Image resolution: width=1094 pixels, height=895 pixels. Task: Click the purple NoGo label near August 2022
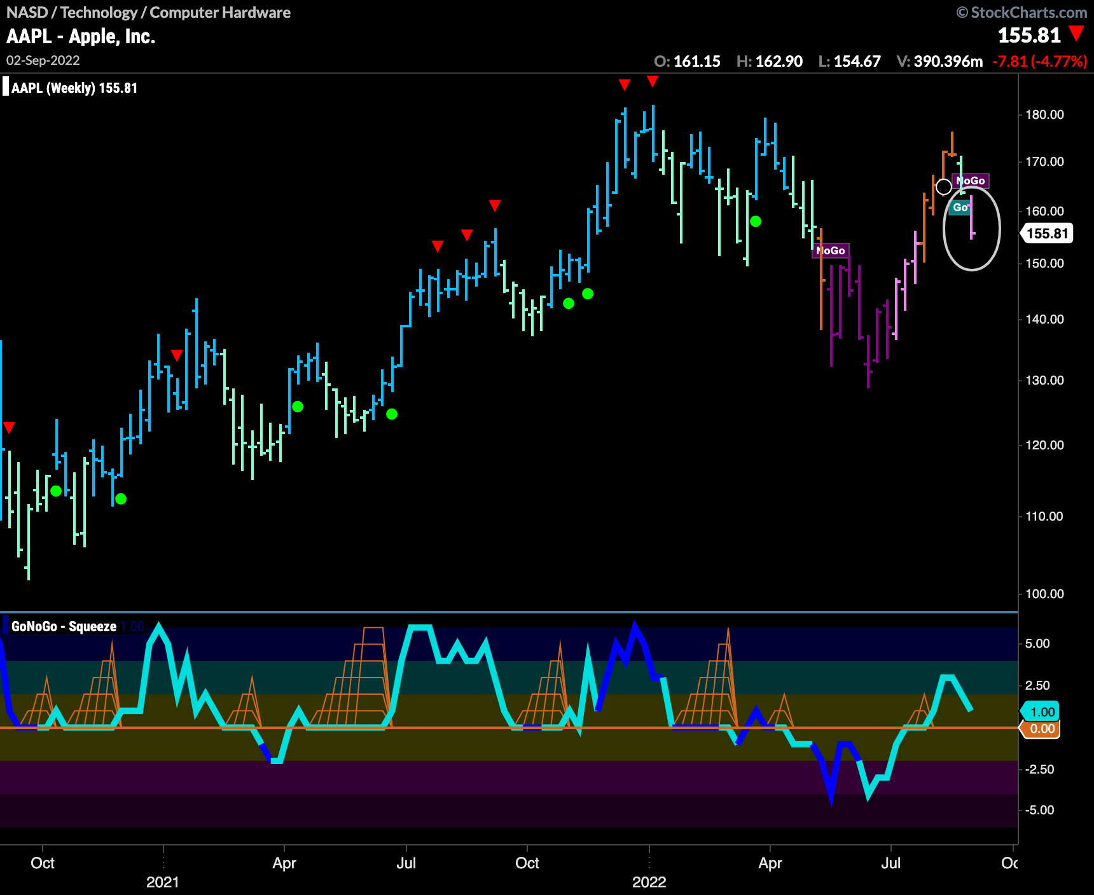971,181
